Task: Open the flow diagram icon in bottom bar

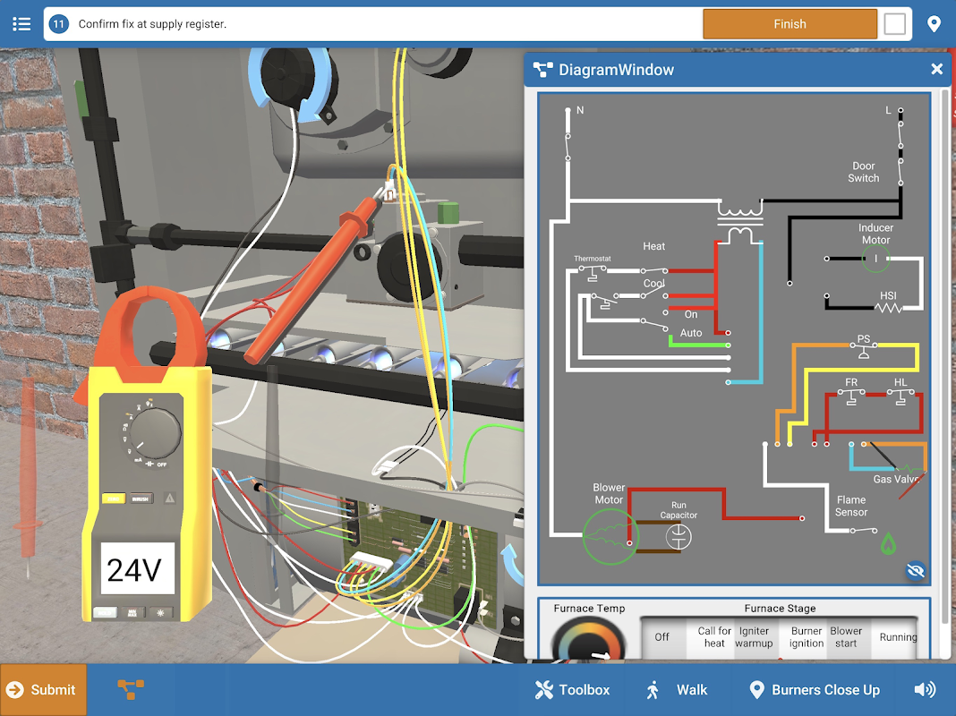Action: pos(131,689)
